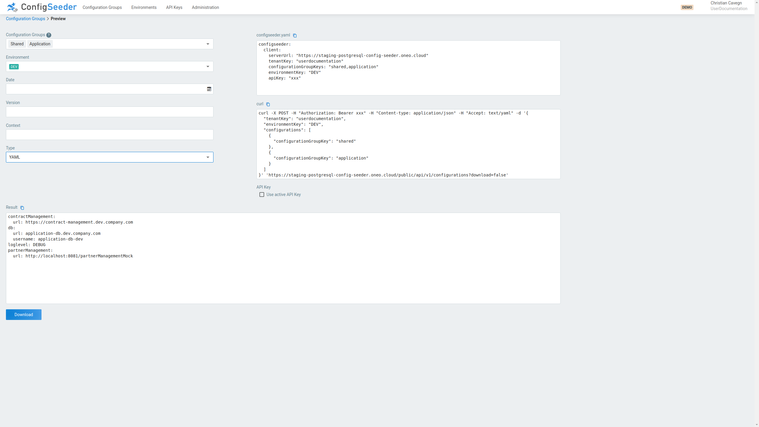
Task: Open the Environment dropdown showing DEV
Action: tap(208, 66)
